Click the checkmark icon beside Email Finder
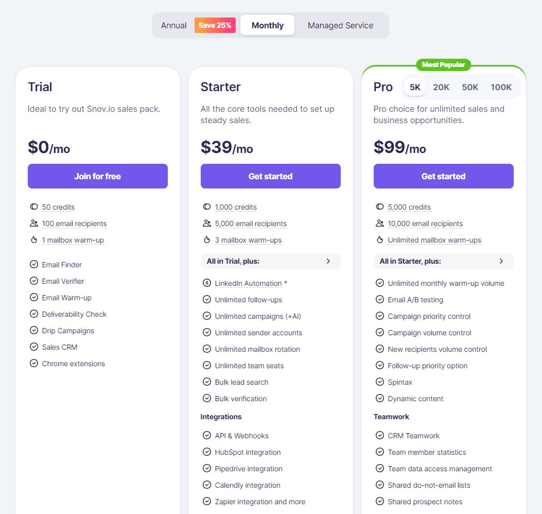Image resolution: width=542 pixels, height=514 pixels. (x=33, y=265)
